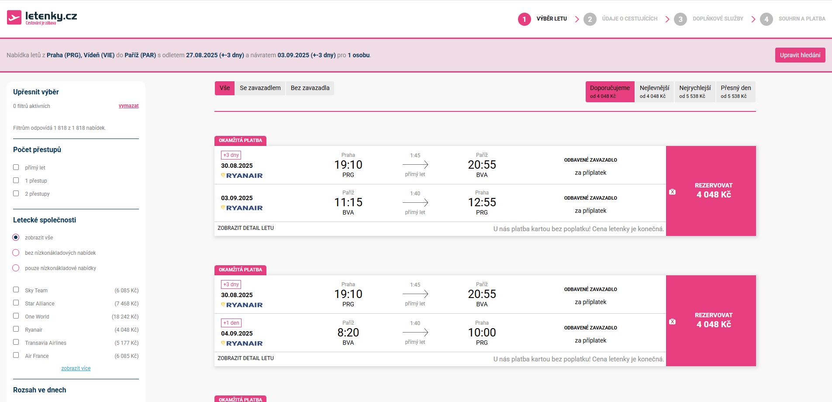The height and width of the screenshot is (402, 832).
Task: Click the luggage icon on the second offer
Action: point(672,322)
